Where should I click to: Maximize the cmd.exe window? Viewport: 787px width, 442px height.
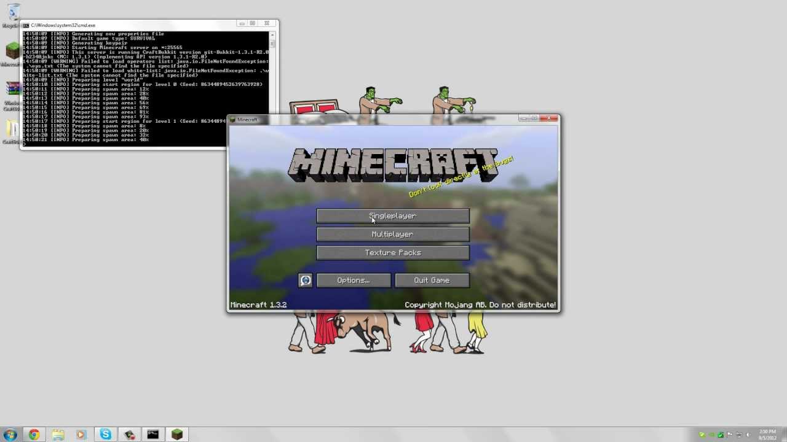(x=253, y=24)
